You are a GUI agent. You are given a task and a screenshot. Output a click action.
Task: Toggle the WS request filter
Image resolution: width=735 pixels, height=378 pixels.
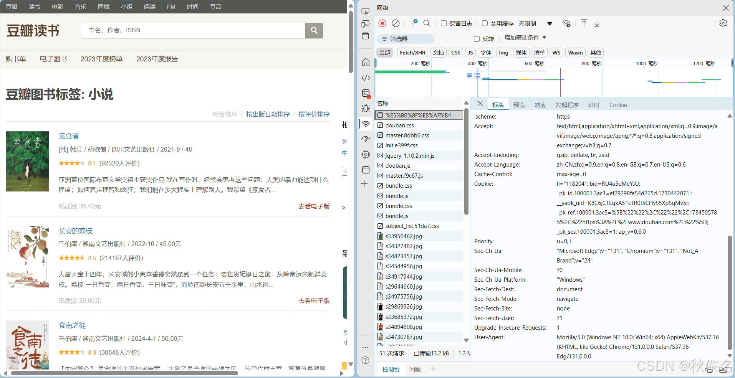coord(556,53)
